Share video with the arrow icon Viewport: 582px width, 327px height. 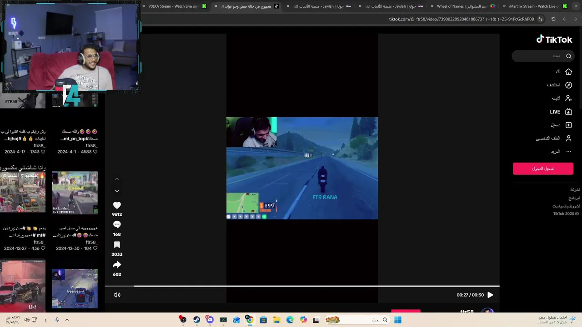click(117, 265)
